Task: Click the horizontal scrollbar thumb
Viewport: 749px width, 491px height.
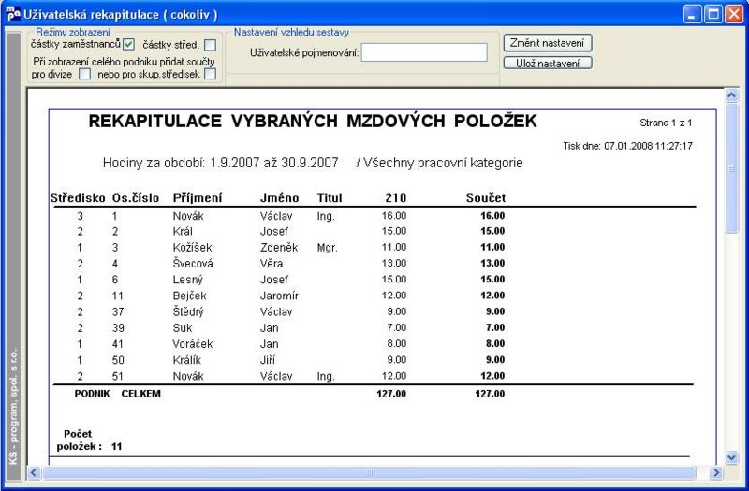Action: (x=369, y=473)
